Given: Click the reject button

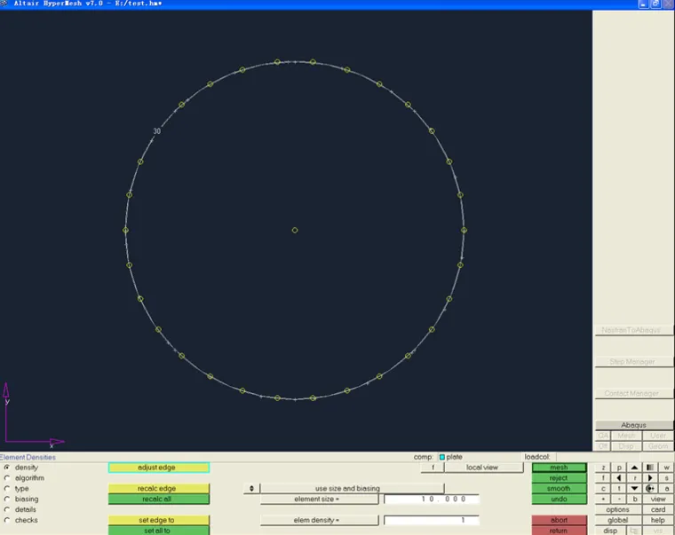Looking at the screenshot, I should tap(559, 478).
